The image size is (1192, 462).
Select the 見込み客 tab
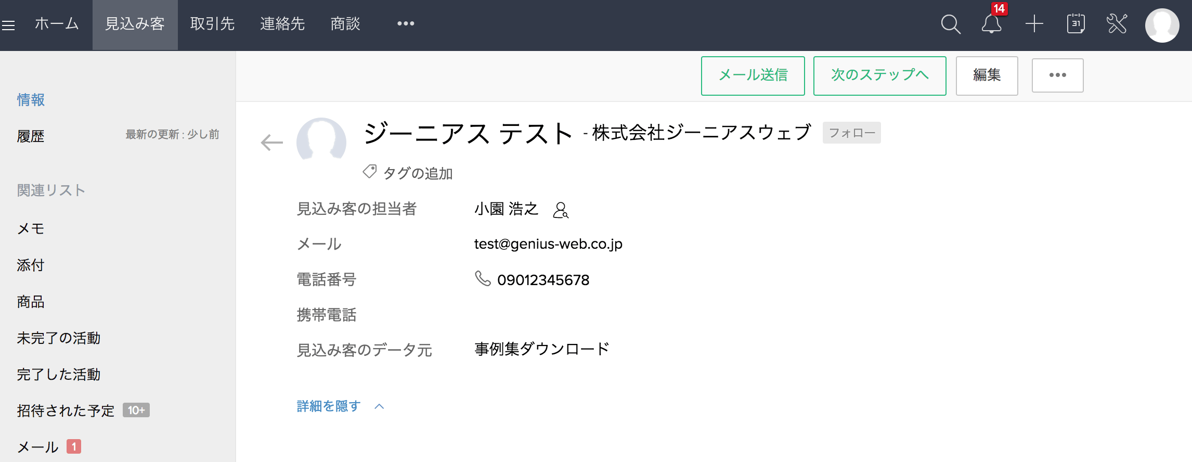pyautogui.click(x=135, y=25)
